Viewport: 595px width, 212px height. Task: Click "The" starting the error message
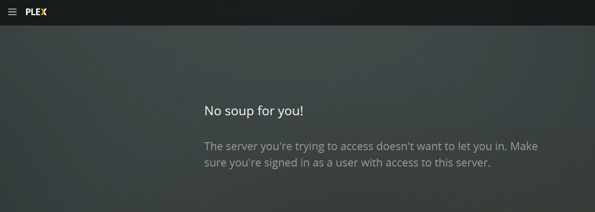(x=213, y=146)
